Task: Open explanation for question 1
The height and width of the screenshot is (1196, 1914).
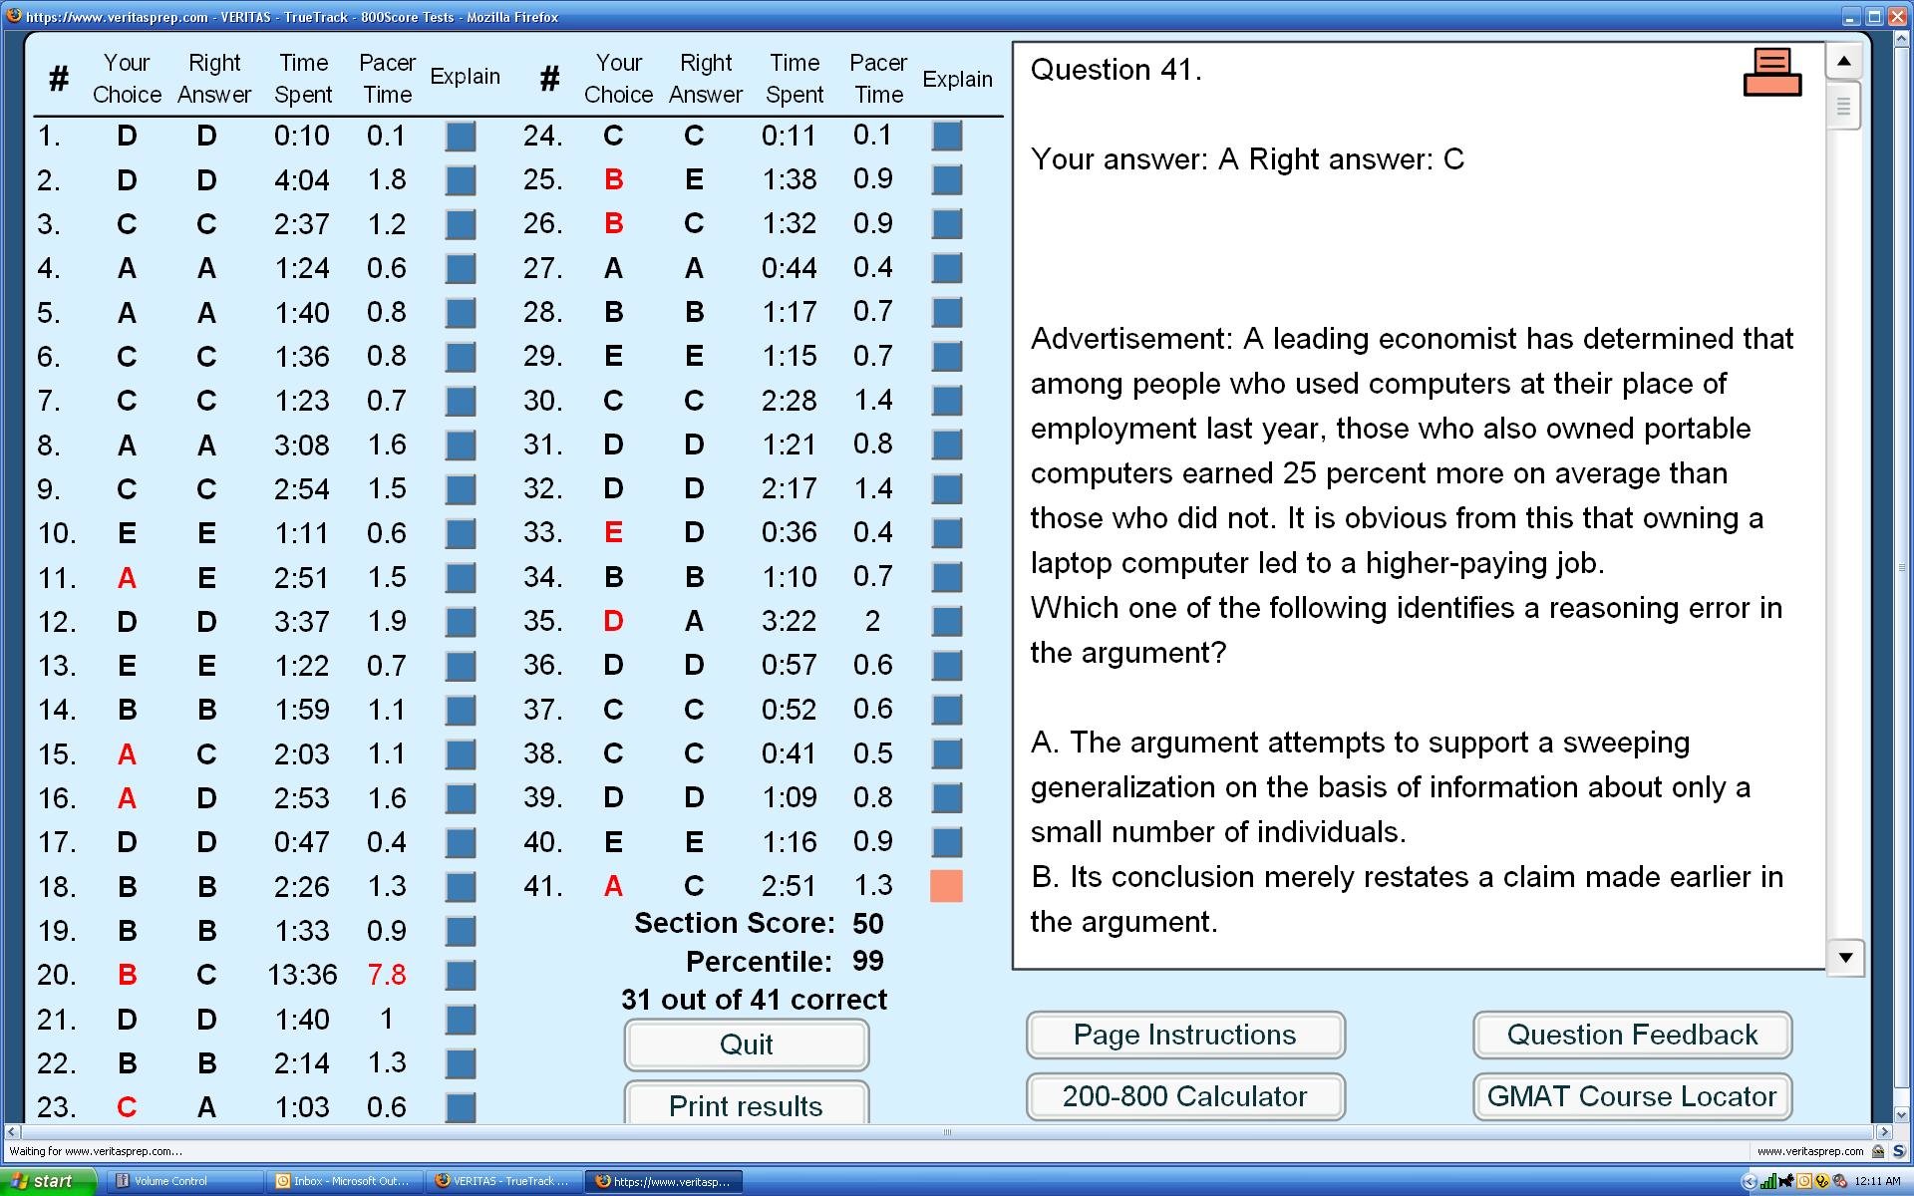Action: coord(461,137)
